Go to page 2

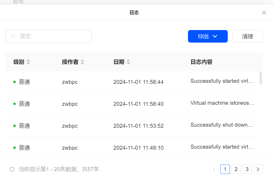(x=236, y=169)
